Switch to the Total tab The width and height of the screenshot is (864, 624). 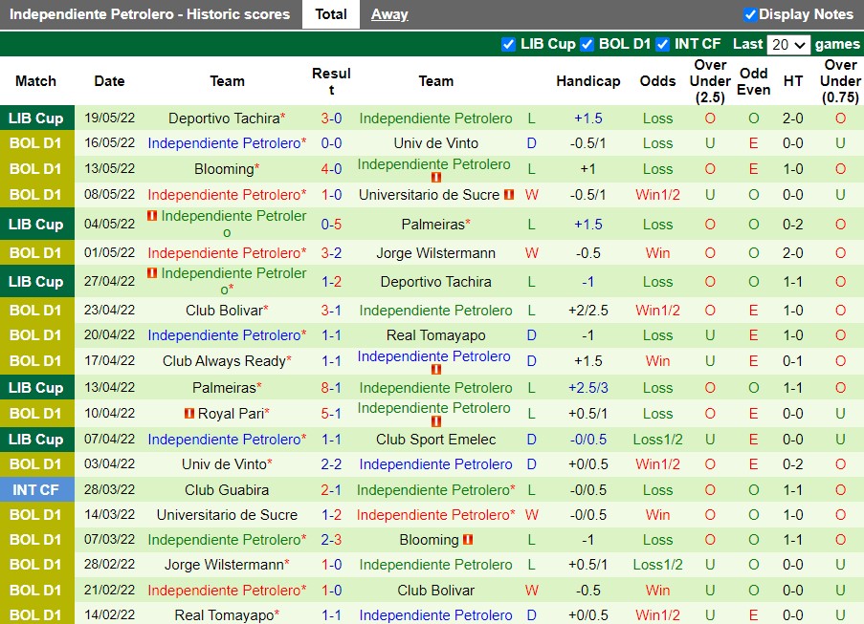[x=331, y=14]
